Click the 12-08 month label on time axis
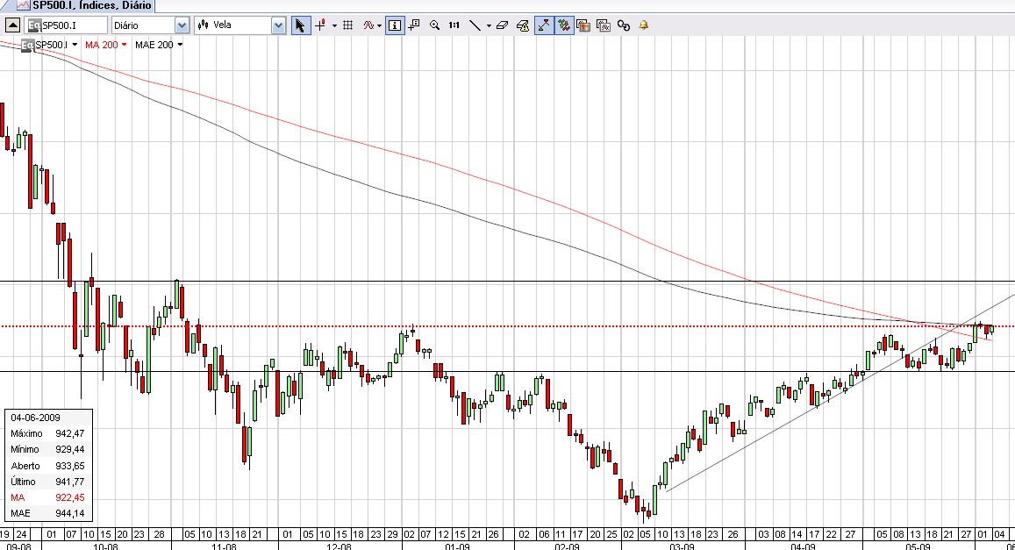This screenshot has height=550, width=1015. [339, 546]
